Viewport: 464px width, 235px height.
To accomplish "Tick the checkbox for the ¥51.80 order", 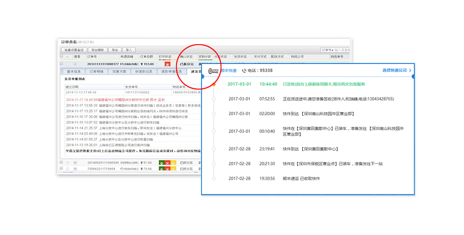I will click(x=62, y=162).
